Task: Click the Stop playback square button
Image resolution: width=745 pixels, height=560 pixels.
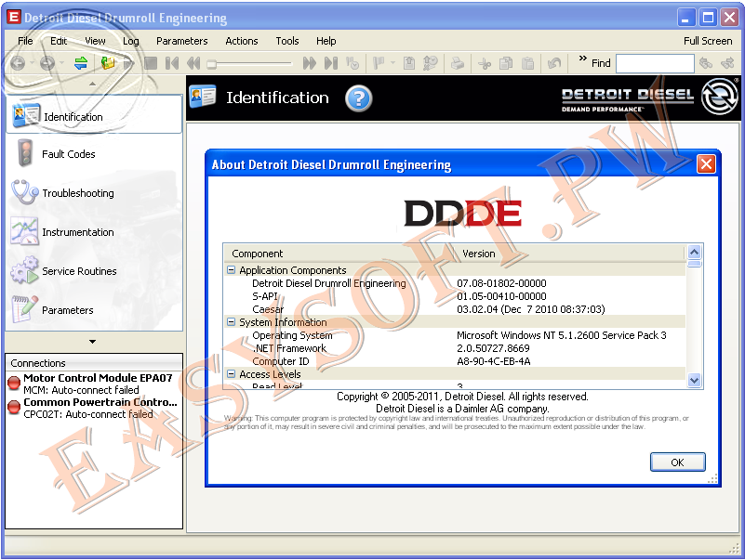Action: coord(151,63)
